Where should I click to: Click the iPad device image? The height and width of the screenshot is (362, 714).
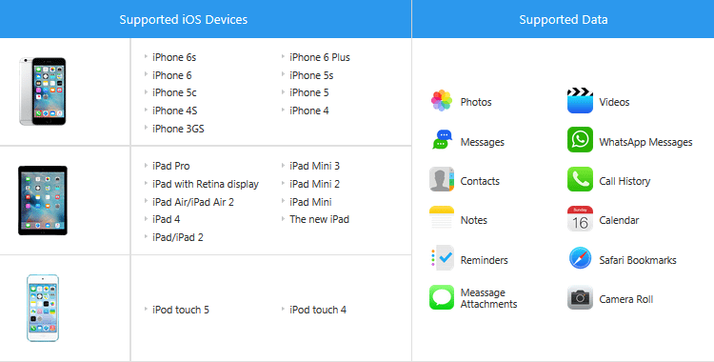[43, 201]
